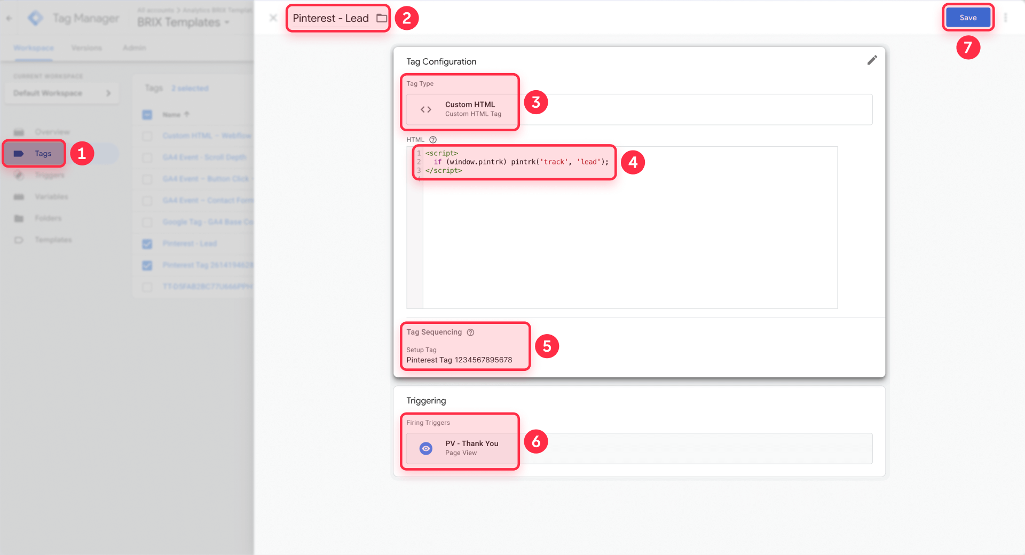Click inside the HTML code editor
The width and height of the screenshot is (1025, 555).
point(630,227)
